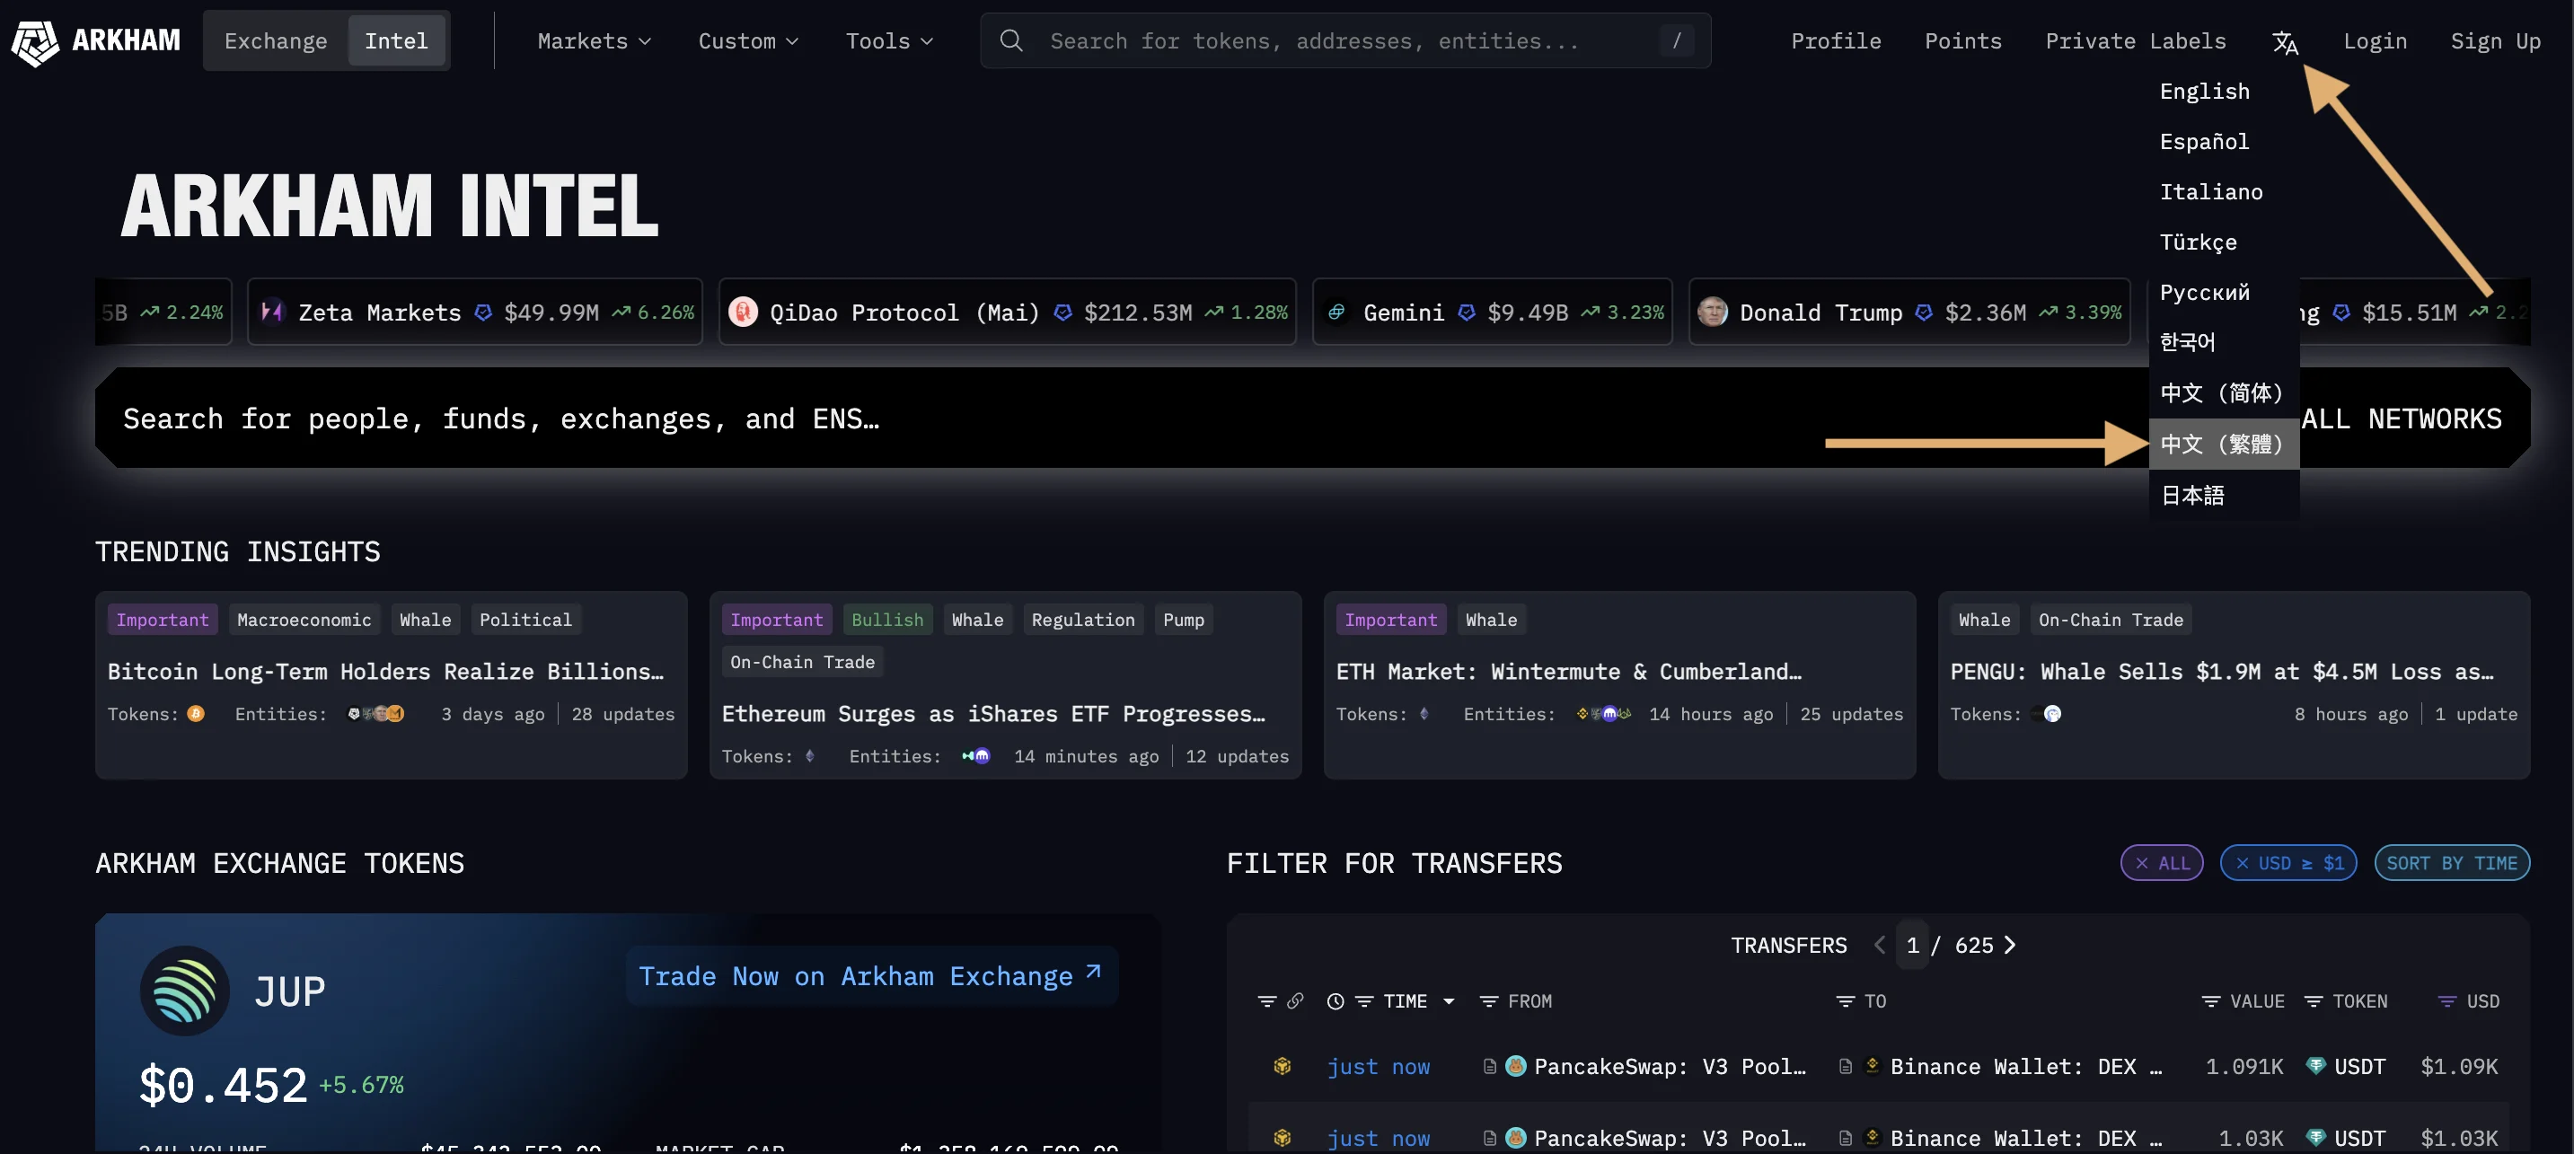
Task: Click the BNB chain icon in the 1.091K row
Action: 1282,1066
